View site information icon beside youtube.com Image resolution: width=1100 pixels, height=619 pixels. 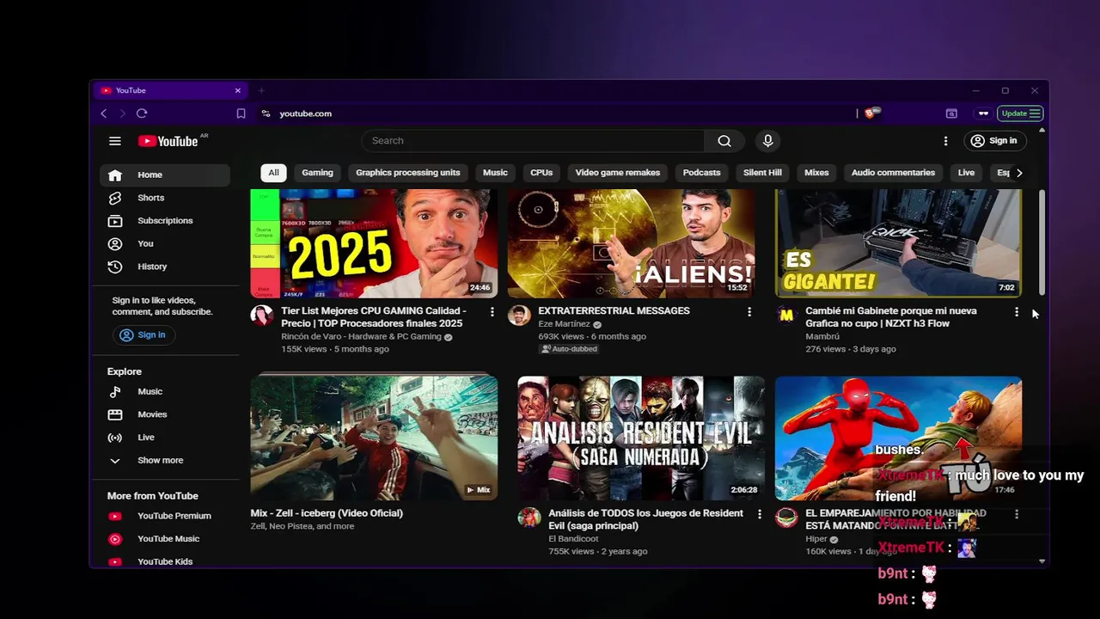pyautogui.click(x=266, y=113)
